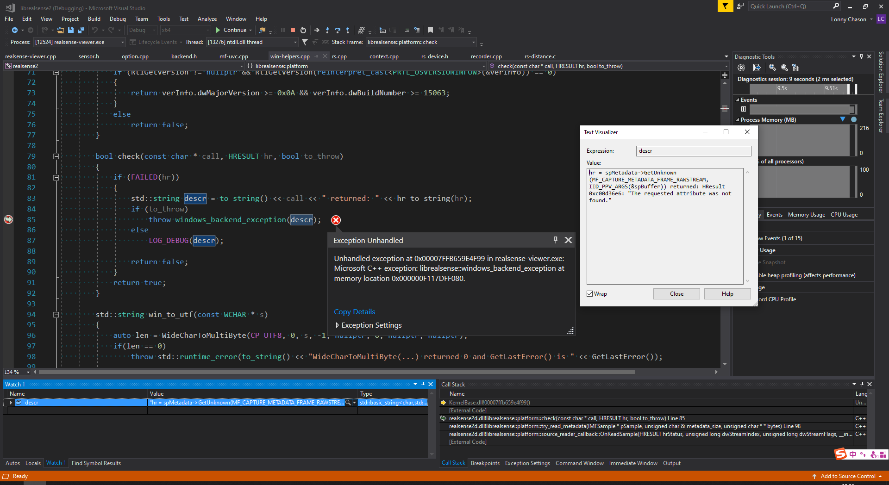This screenshot has width=889, height=485.
Task: Pause debugging with Break All
Action: coord(283,30)
